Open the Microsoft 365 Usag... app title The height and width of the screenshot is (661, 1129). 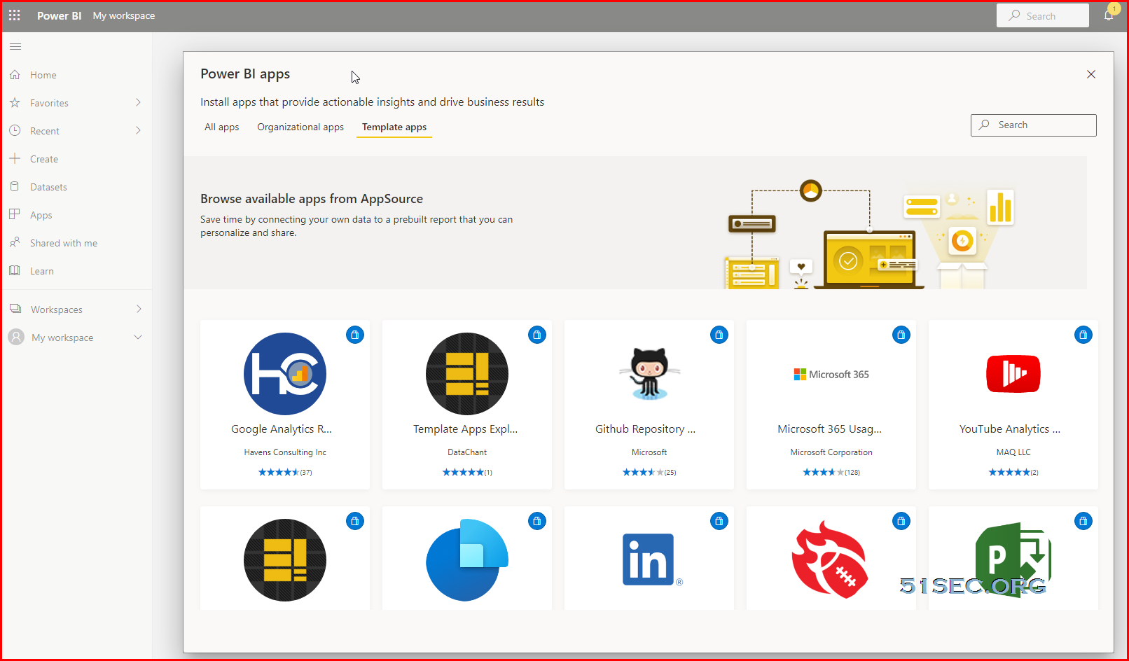(830, 429)
